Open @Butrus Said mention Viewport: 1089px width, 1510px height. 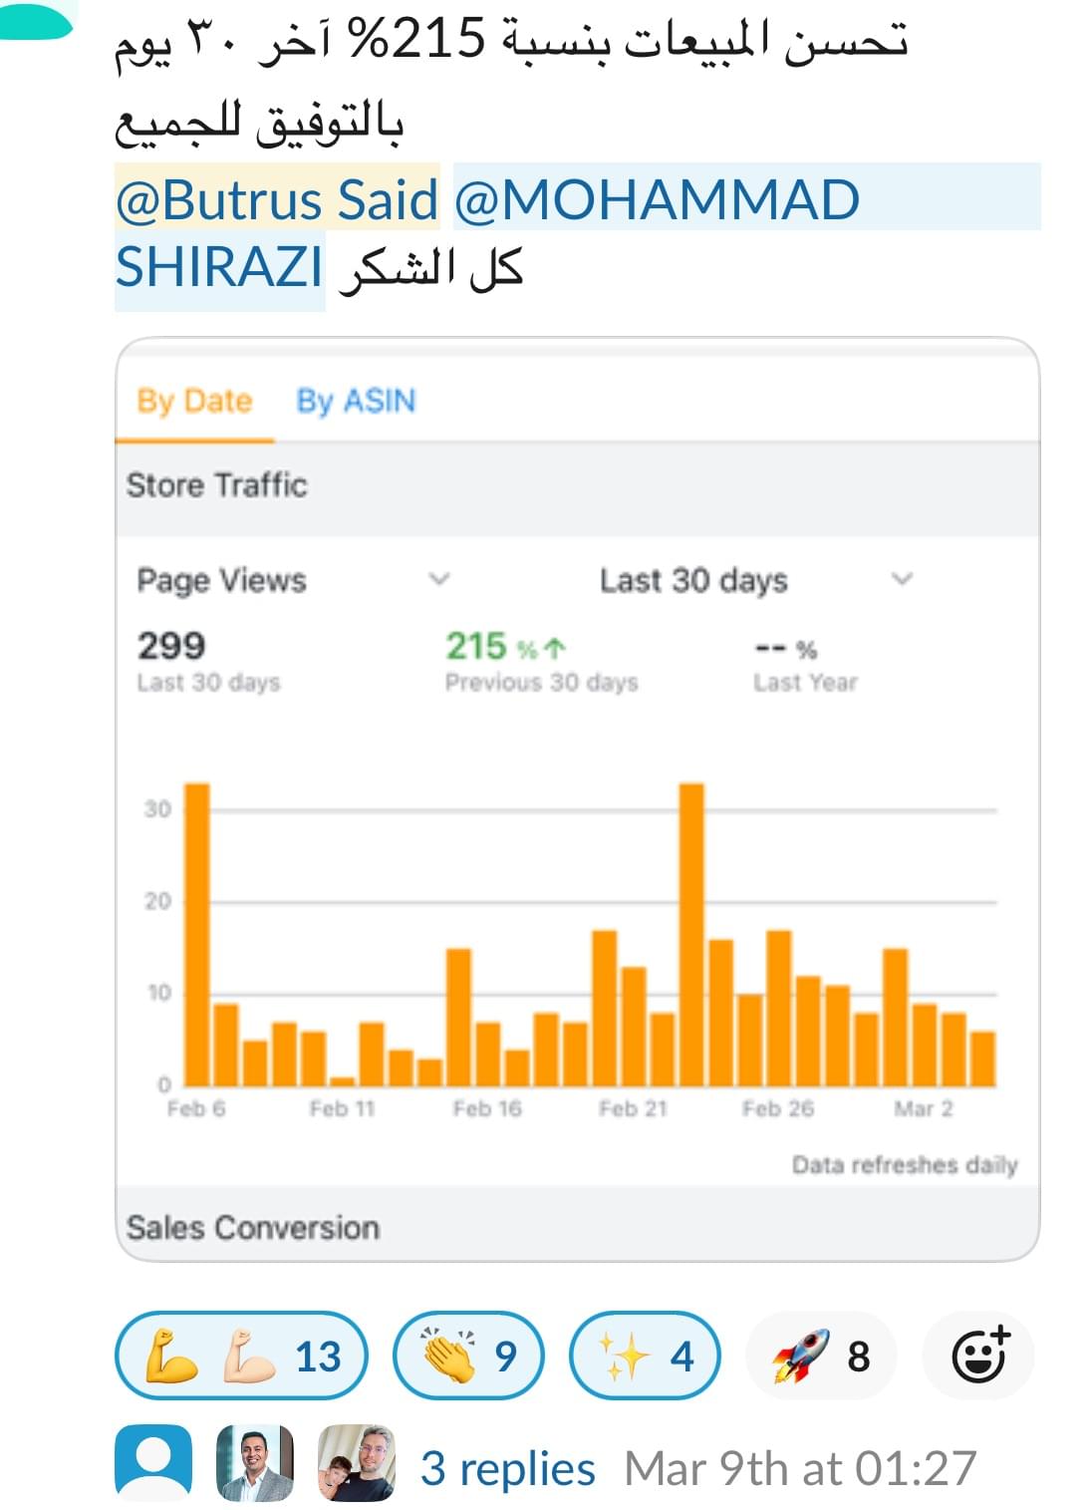click(277, 199)
